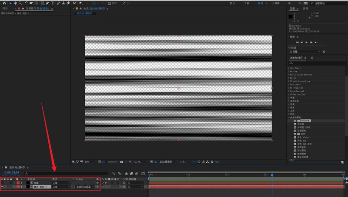This screenshot has width=348, height=197.
Task: Click the layer 1 red label color swatch
Action: (x=18, y=183)
